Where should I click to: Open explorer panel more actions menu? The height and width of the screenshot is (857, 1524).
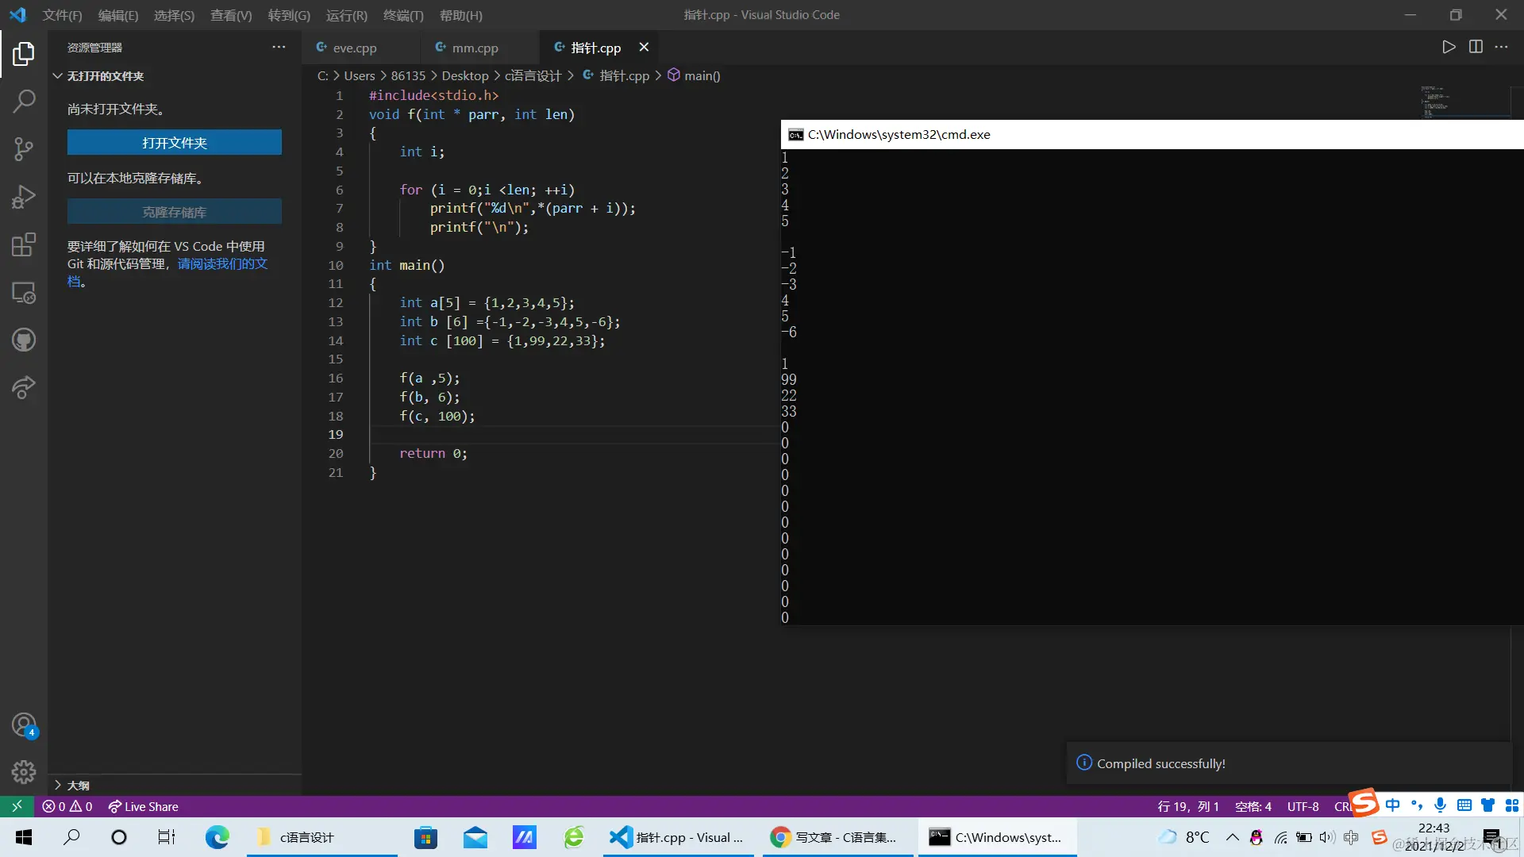click(279, 48)
